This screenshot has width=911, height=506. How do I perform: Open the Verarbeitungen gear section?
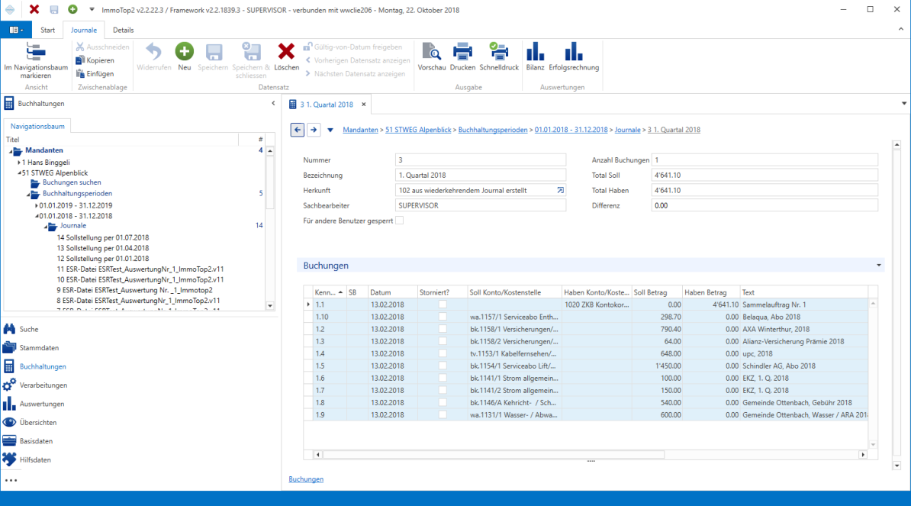[9, 385]
